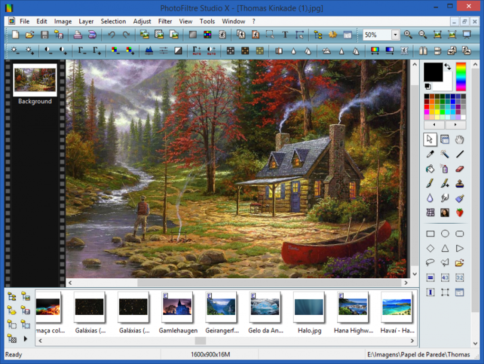This screenshot has height=364, width=484.
Task: Select the Airbrush spray tool
Action: [445, 168]
